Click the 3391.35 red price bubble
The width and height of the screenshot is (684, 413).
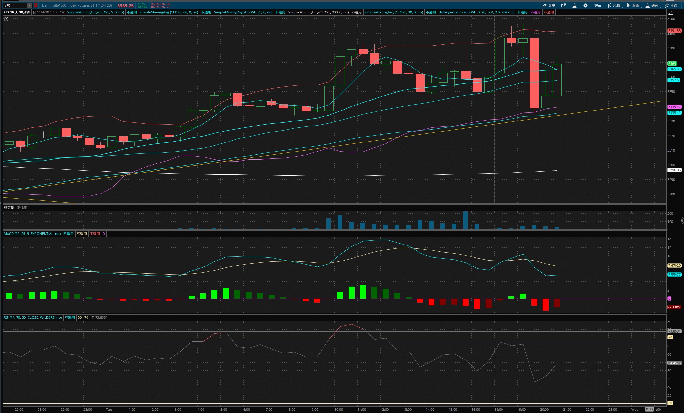[674, 31]
